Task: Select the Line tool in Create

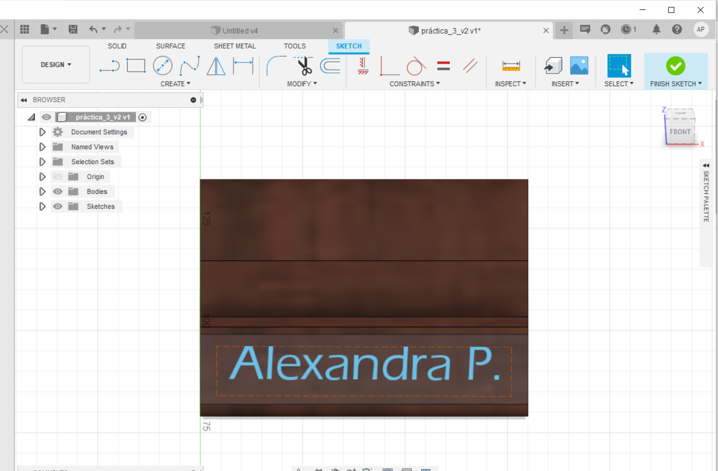Action: tap(110, 66)
